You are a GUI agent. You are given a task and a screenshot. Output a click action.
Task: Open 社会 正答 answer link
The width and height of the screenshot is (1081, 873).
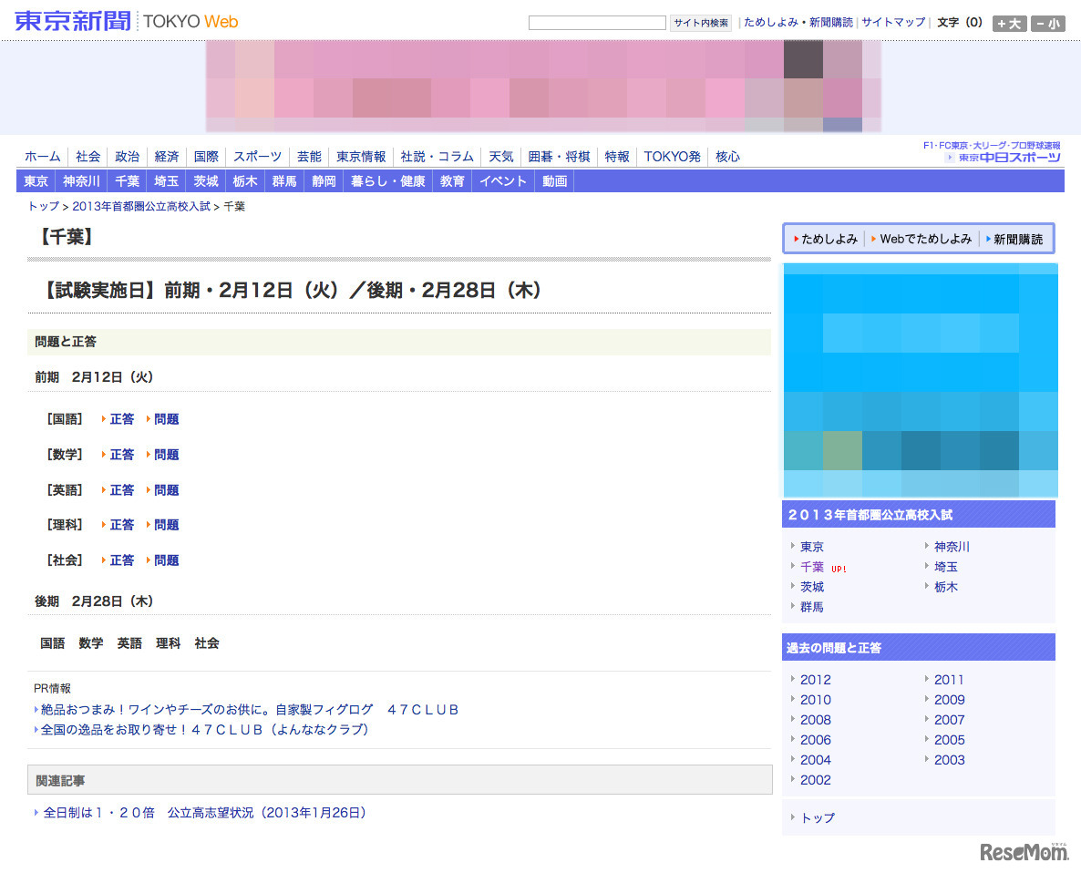pyautogui.click(x=121, y=560)
